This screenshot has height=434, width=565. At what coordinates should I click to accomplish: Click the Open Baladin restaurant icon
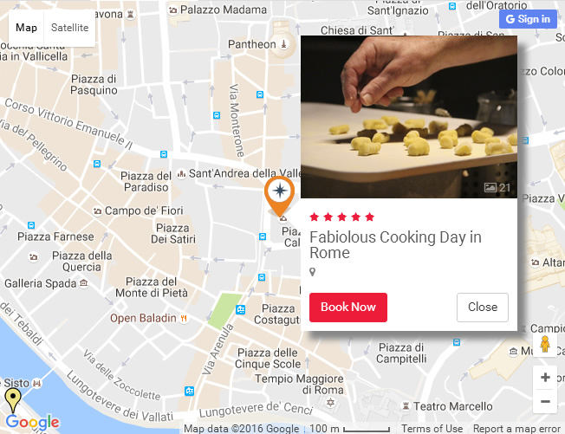184,318
